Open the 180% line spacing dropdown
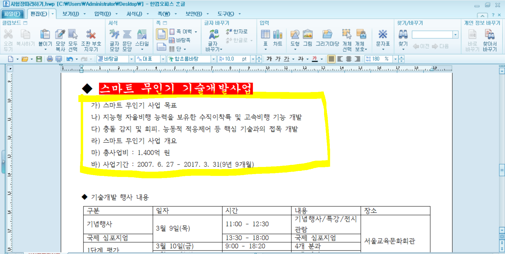This screenshot has height=254, width=505. point(395,59)
